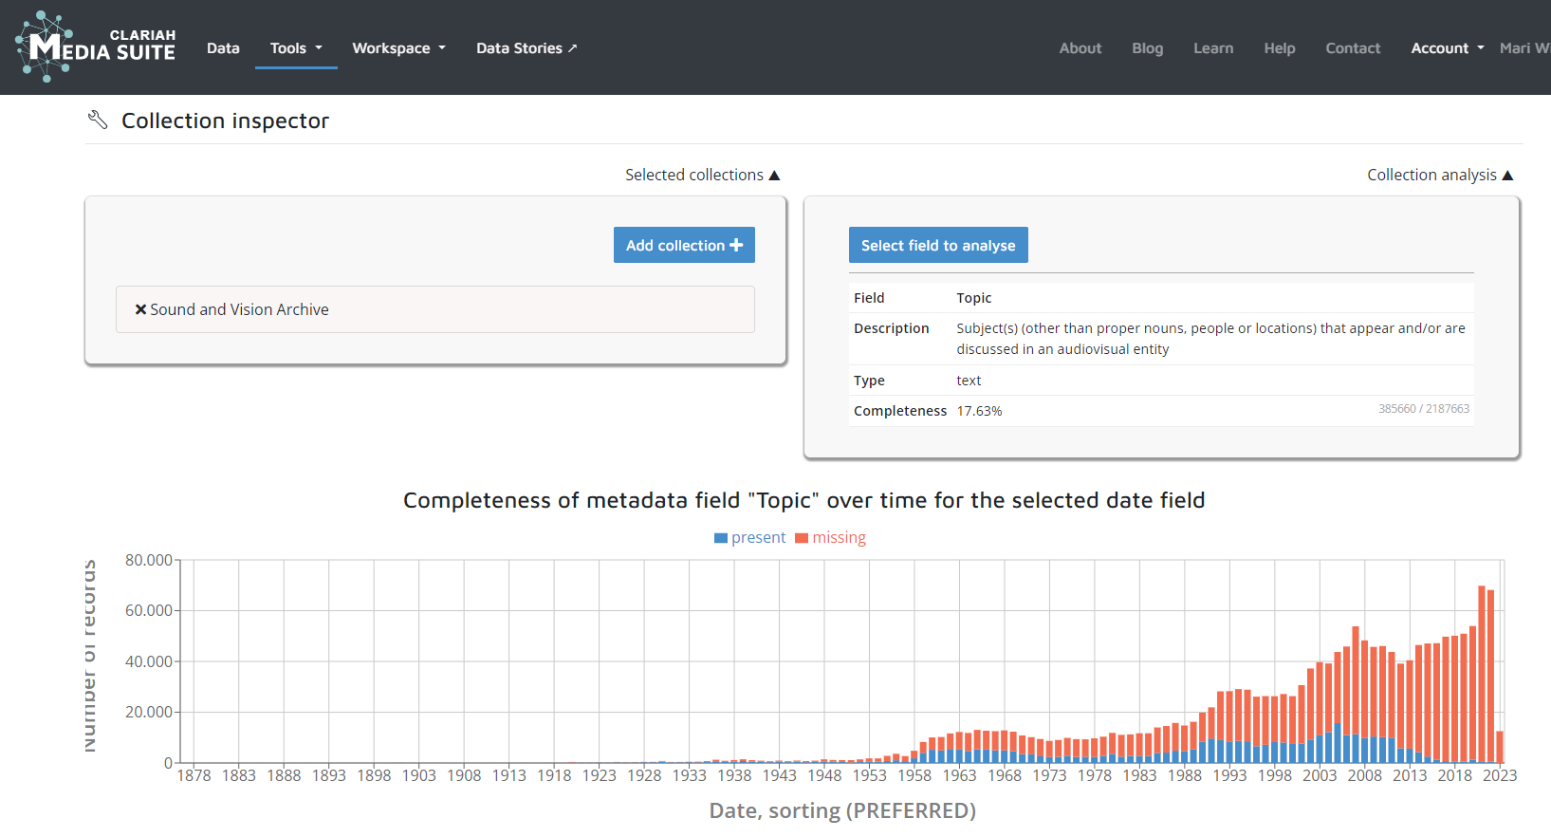Go to the Data menu item
Image resolution: width=1551 pixels, height=837 pixels.
(223, 48)
